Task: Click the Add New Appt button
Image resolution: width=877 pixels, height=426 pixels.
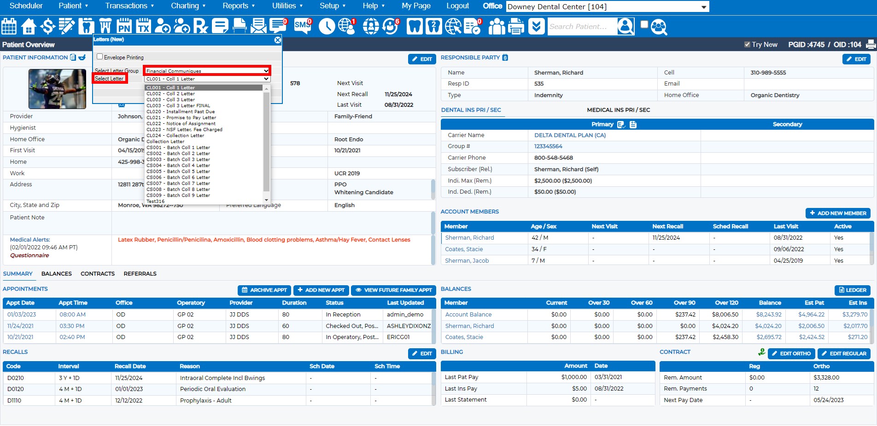Action: pos(321,290)
